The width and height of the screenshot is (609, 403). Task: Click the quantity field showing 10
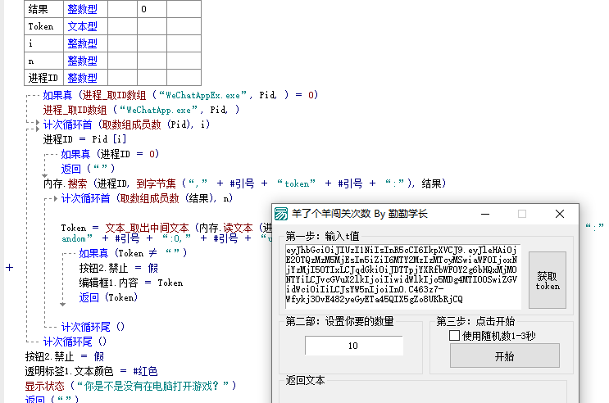[353, 346]
